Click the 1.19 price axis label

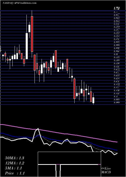point(116,84)
